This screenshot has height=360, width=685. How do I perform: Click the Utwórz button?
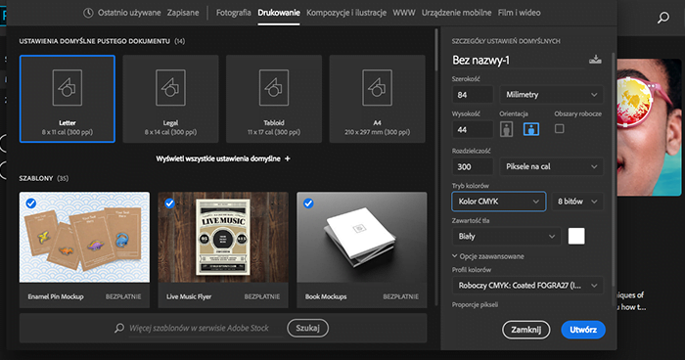[583, 330]
